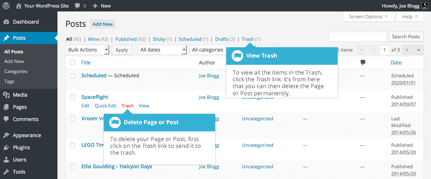
Task: Open the All dates dropdown
Action: click(162, 50)
